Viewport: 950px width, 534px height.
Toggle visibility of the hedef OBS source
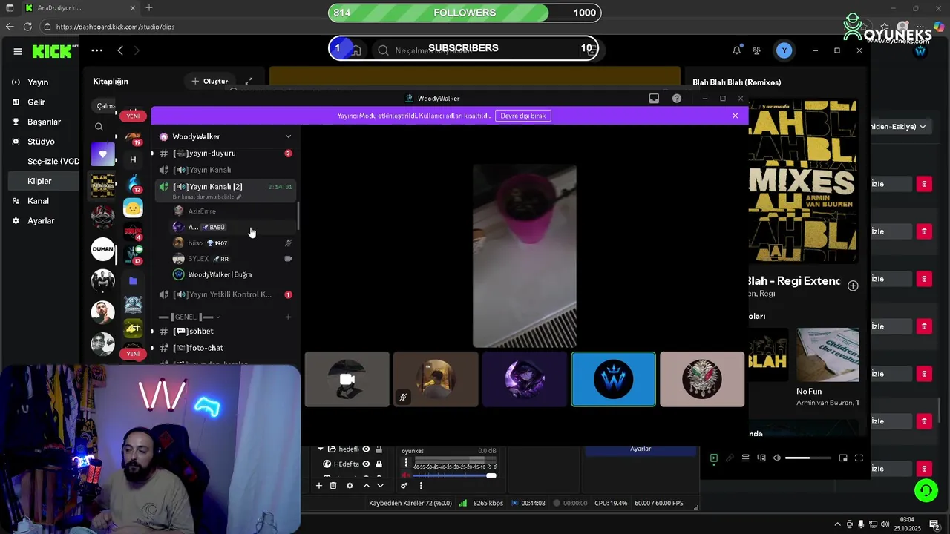point(366,449)
